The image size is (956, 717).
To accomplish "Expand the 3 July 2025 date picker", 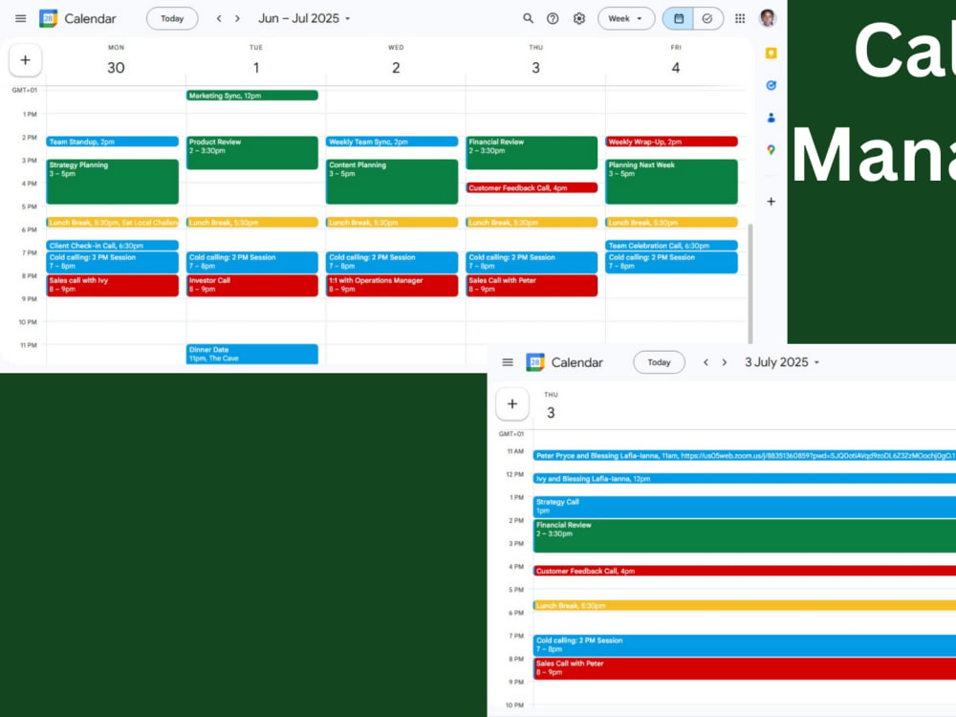I will pos(782,362).
